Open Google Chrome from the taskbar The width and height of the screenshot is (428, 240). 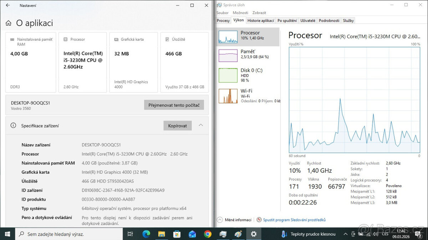[x=208, y=234]
